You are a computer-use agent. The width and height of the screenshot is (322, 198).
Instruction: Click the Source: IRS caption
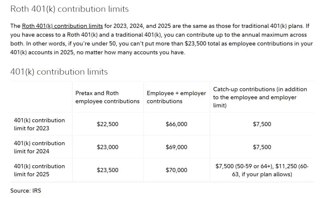click(x=26, y=191)
